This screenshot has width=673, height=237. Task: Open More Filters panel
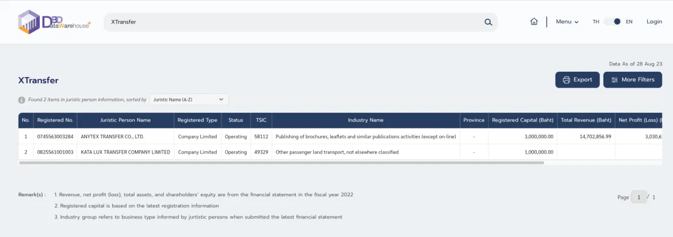(x=633, y=80)
